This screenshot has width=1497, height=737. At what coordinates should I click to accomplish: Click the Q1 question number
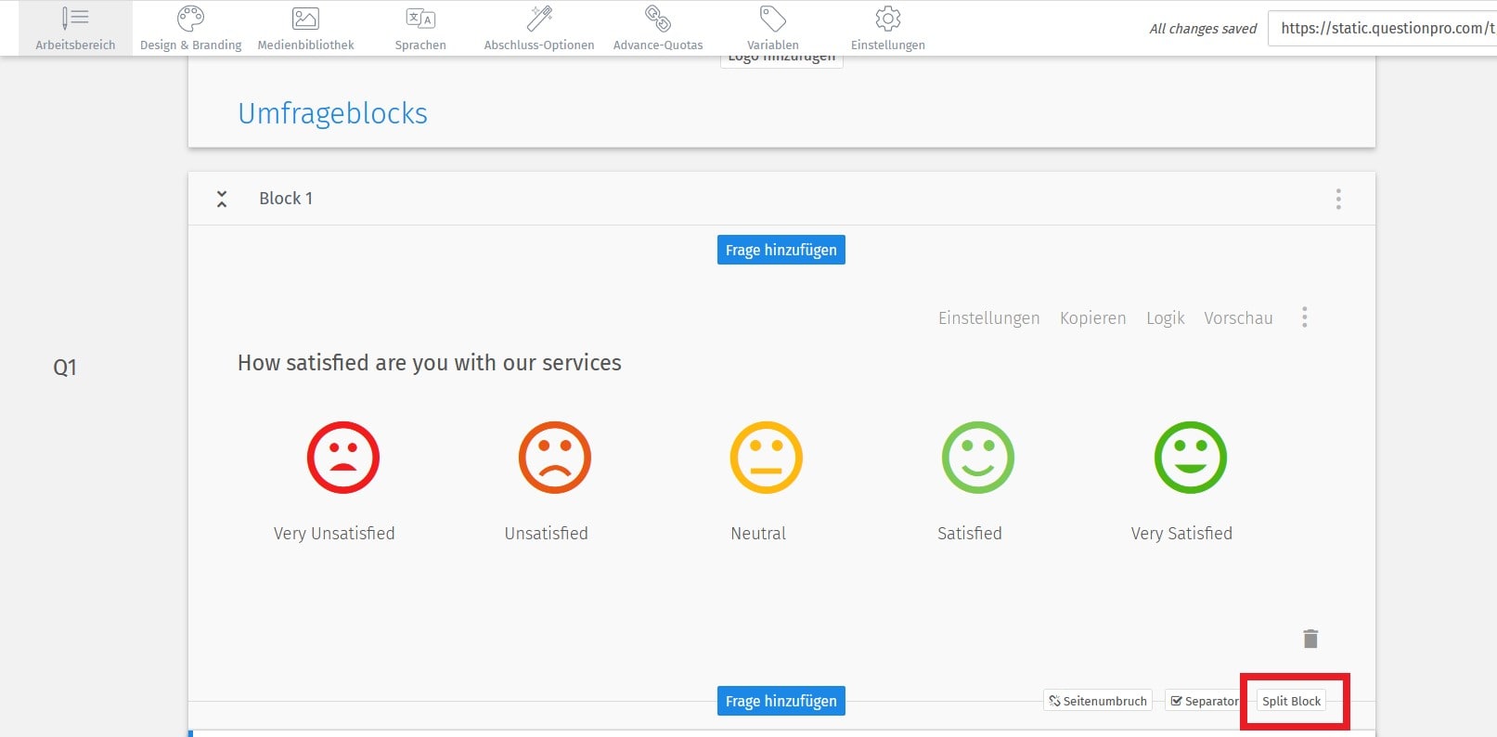pos(65,368)
